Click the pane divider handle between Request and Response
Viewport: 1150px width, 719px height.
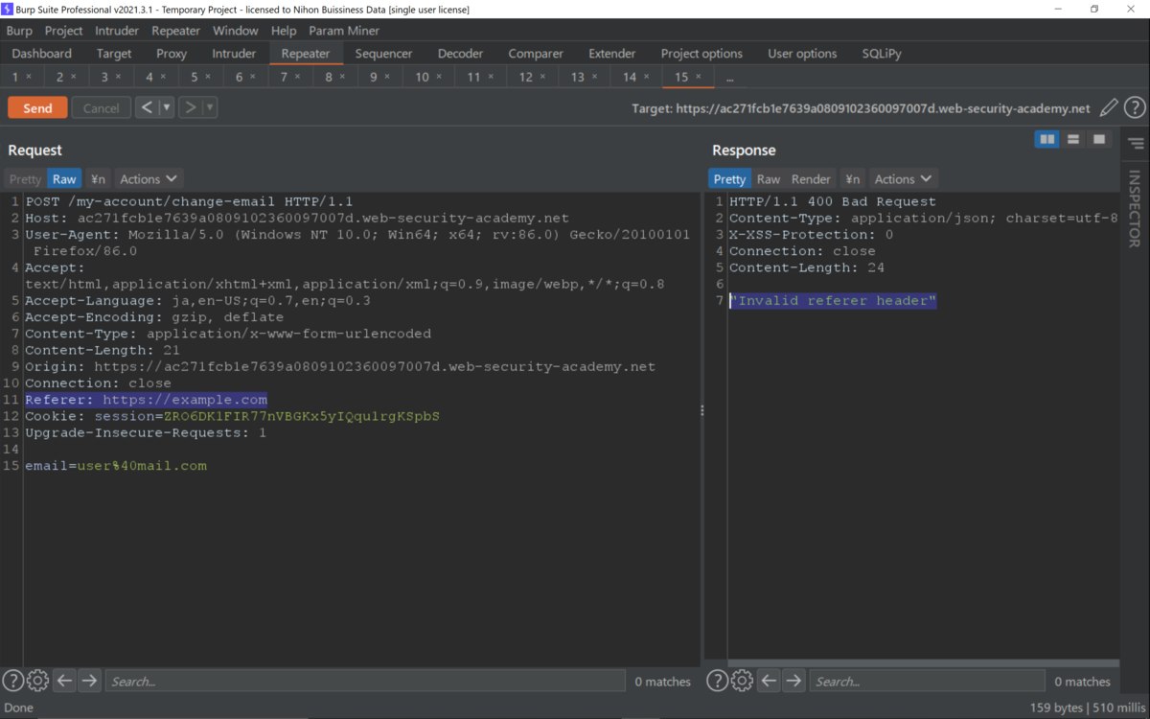(x=701, y=410)
